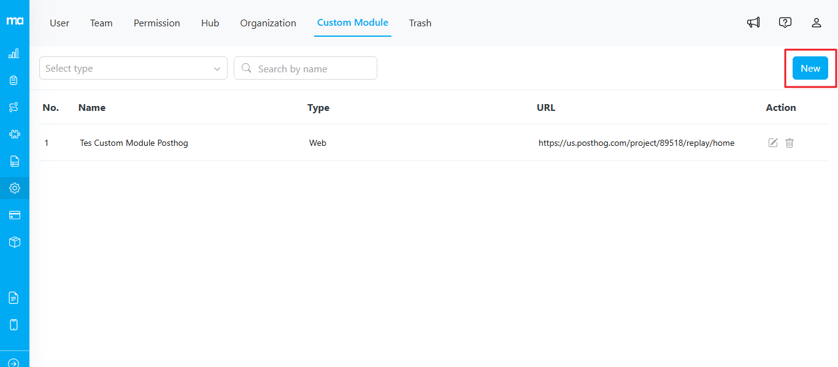Screen dimensions: 838x367
Task: Go to the Organization tab
Action: click(268, 23)
